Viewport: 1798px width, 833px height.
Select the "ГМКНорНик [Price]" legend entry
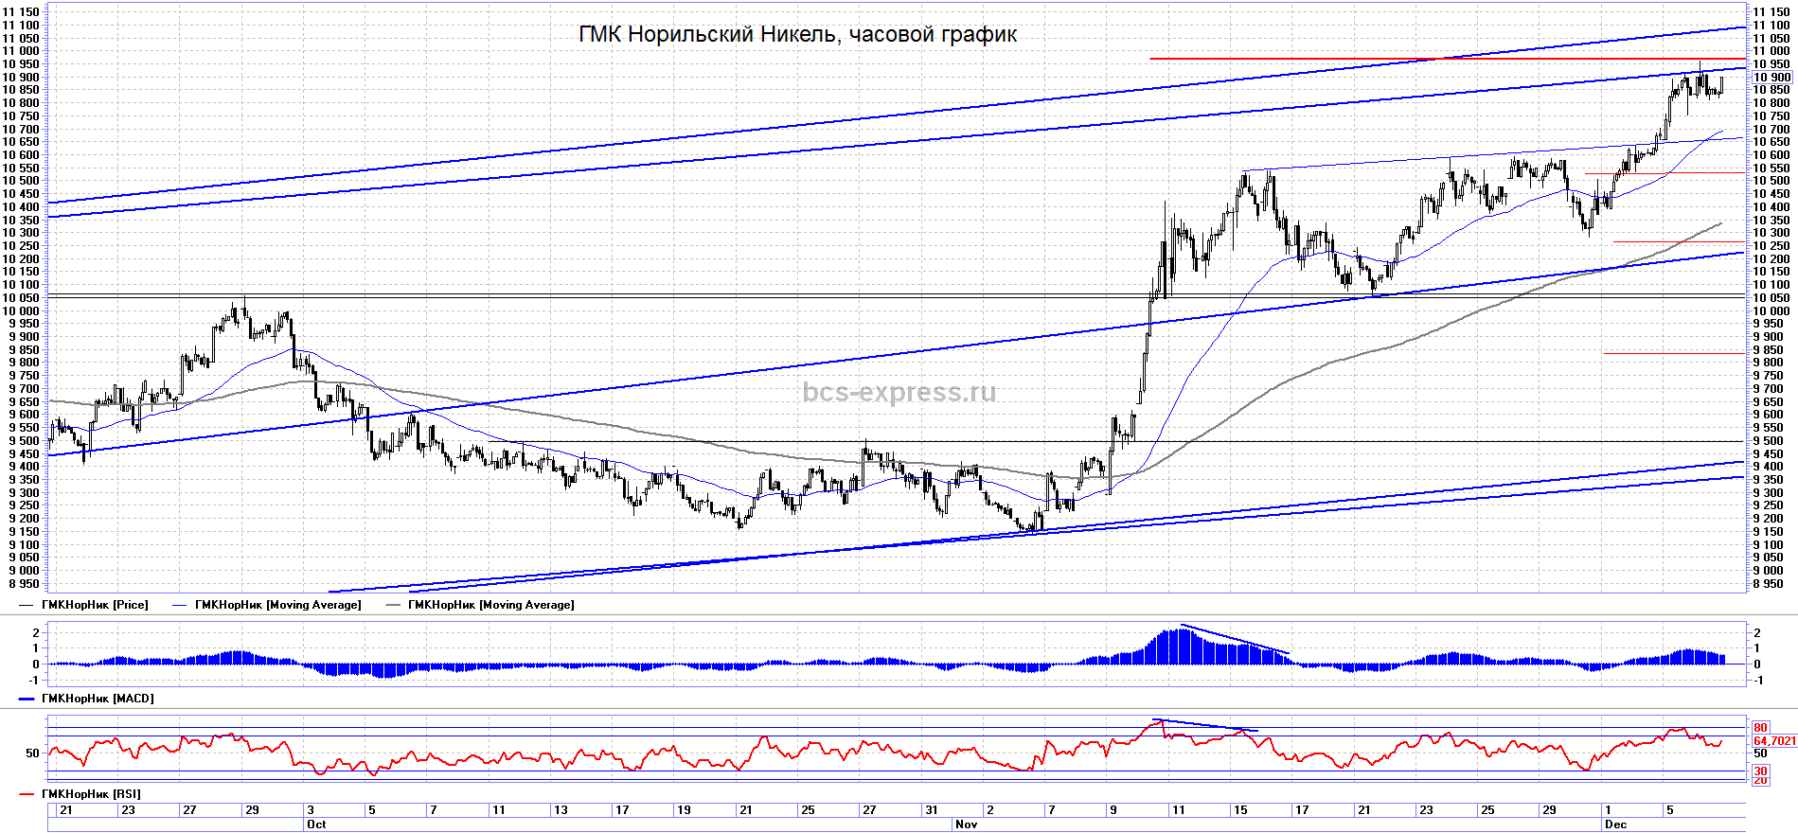(95, 605)
